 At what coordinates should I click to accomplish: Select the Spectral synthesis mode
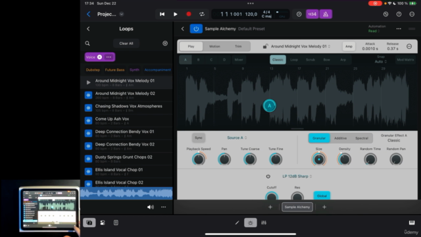[x=362, y=138]
